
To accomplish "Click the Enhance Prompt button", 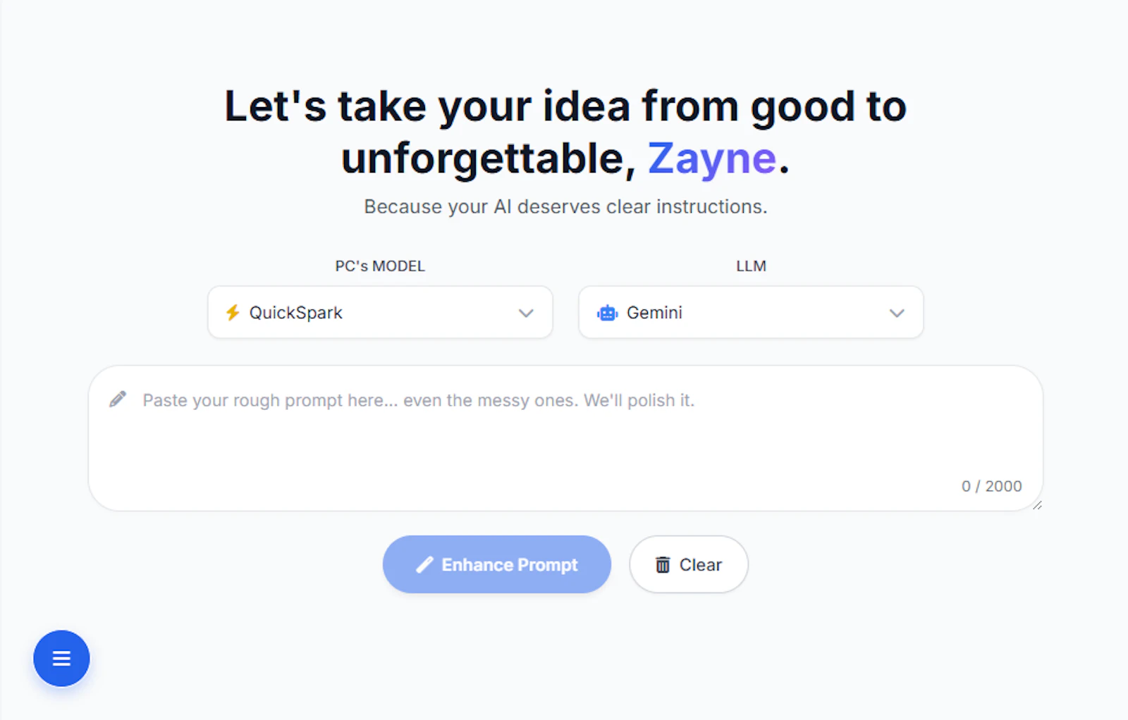I will (x=497, y=564).
